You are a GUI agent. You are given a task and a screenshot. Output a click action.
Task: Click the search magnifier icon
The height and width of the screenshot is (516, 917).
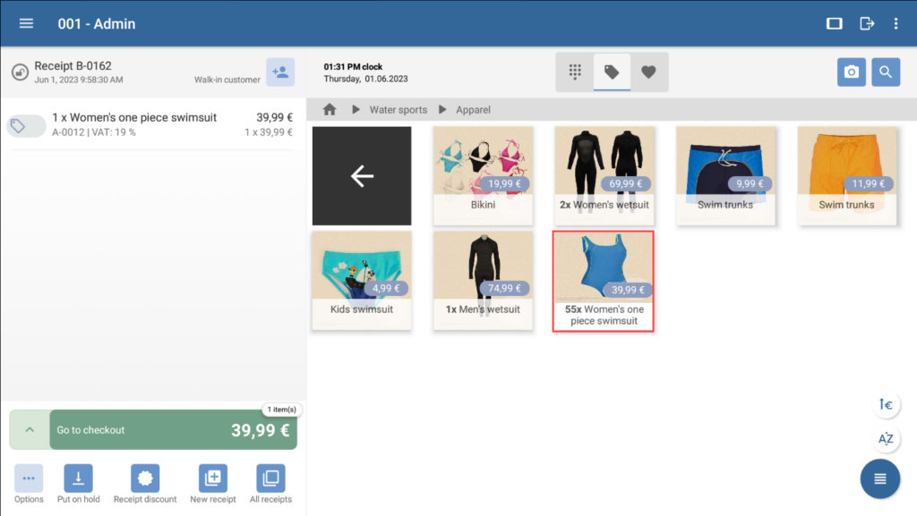[x=885, y=72]
